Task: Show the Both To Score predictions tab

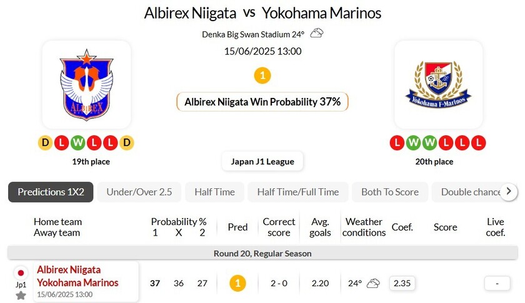Action: [x=390, y=192]
